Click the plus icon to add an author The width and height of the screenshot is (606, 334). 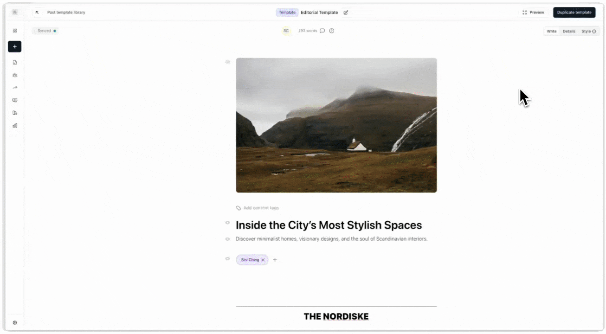pyautogui.click(x=275, y=260)
